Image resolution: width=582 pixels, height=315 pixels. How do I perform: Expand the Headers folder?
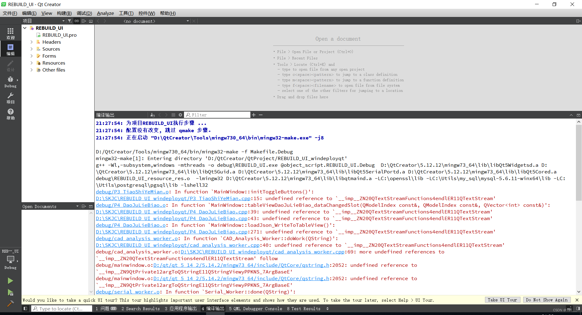pos(32,42)
